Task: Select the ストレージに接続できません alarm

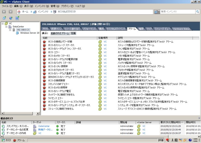Action: (61, 109)
